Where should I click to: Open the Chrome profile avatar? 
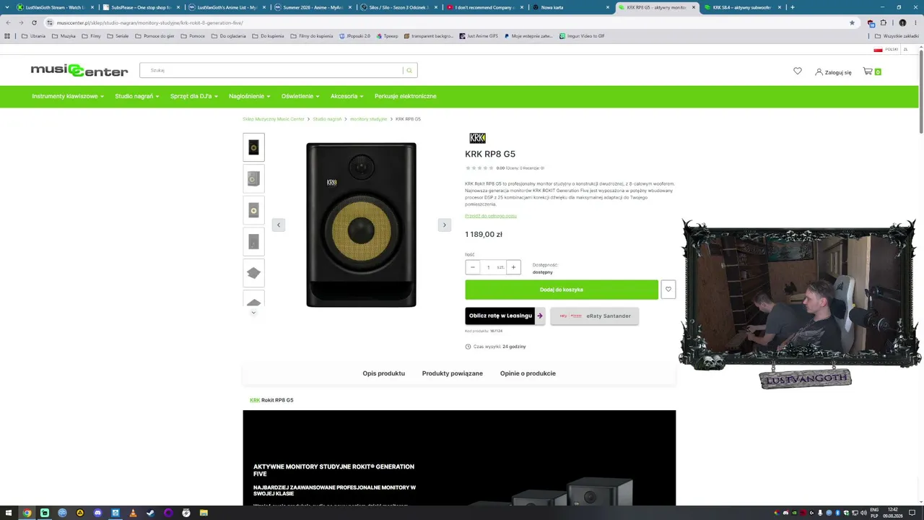point(902,22)
